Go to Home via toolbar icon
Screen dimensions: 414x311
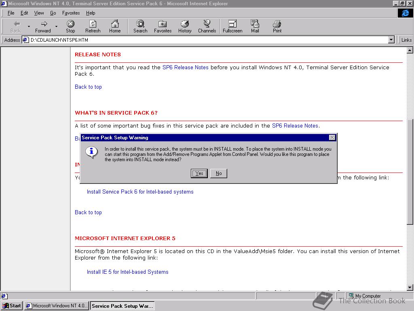click(115, 24)
